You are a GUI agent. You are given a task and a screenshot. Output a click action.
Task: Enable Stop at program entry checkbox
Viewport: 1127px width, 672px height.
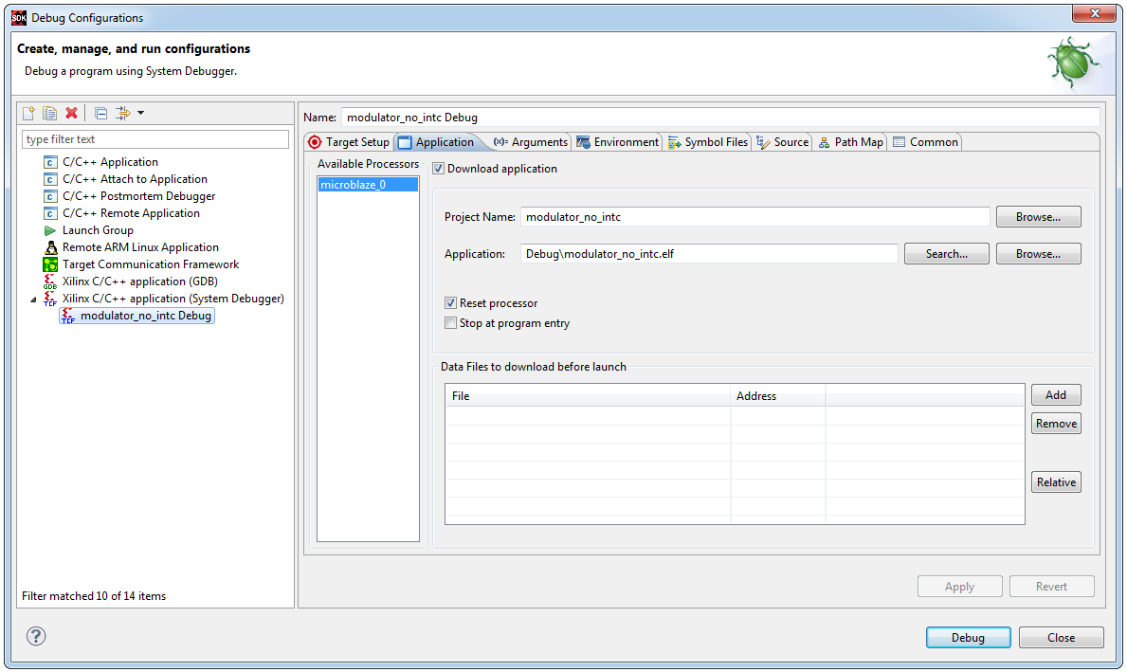(450, 323)
